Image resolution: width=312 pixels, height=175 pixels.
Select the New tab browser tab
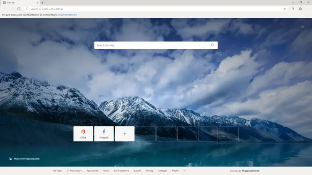click(x=20, y=3)
